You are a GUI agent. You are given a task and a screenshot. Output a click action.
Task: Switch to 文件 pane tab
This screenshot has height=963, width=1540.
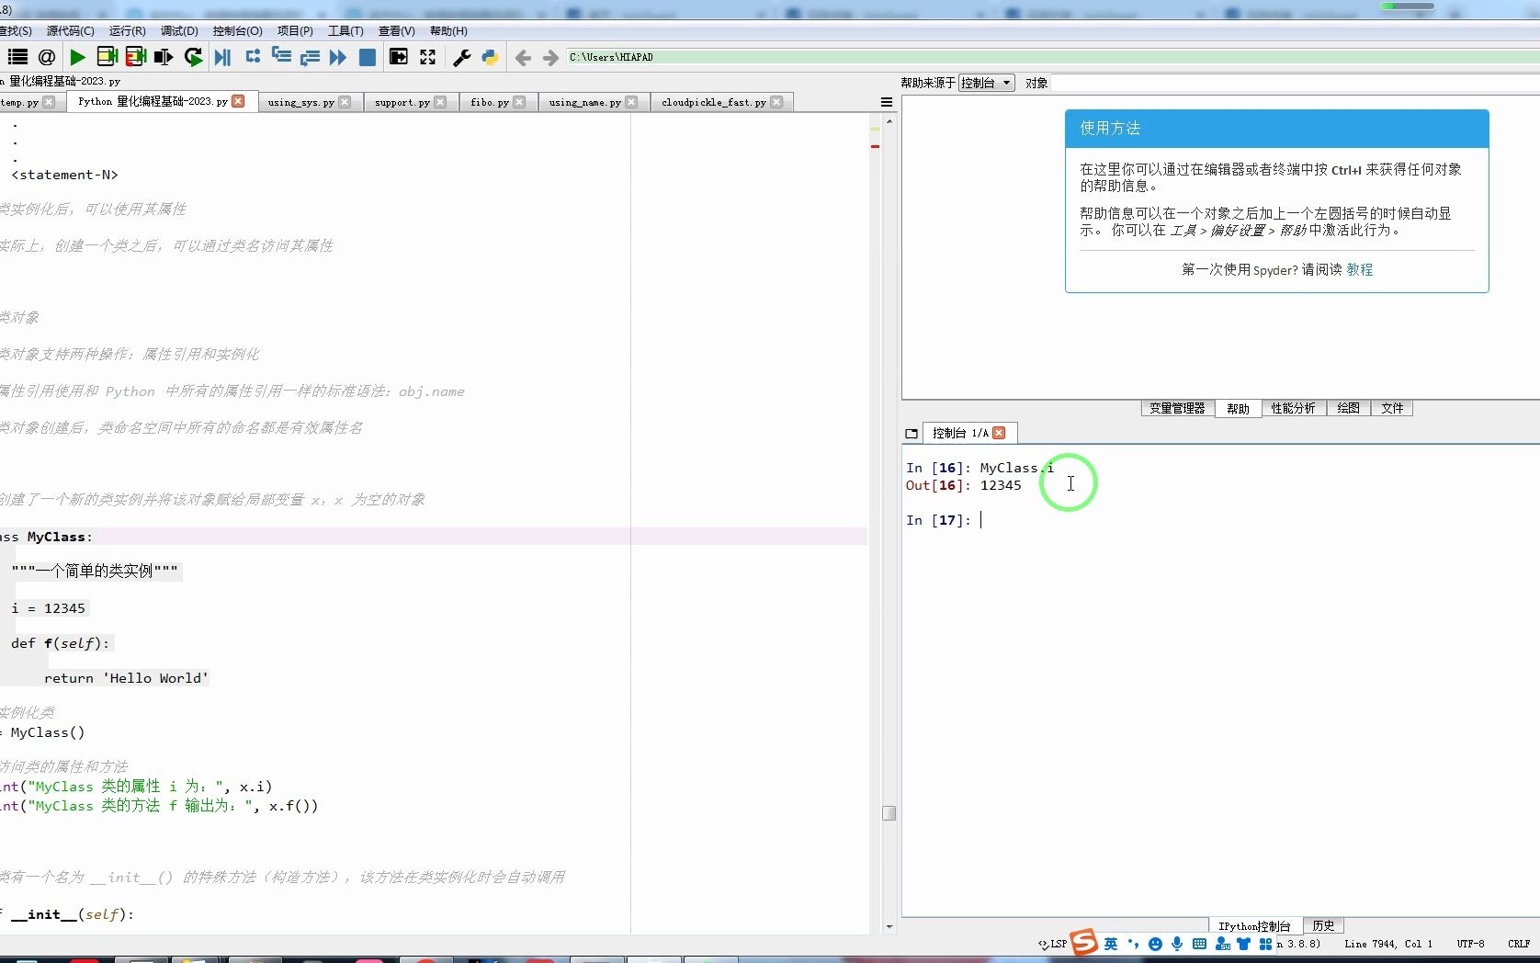tap(1392, 408)
